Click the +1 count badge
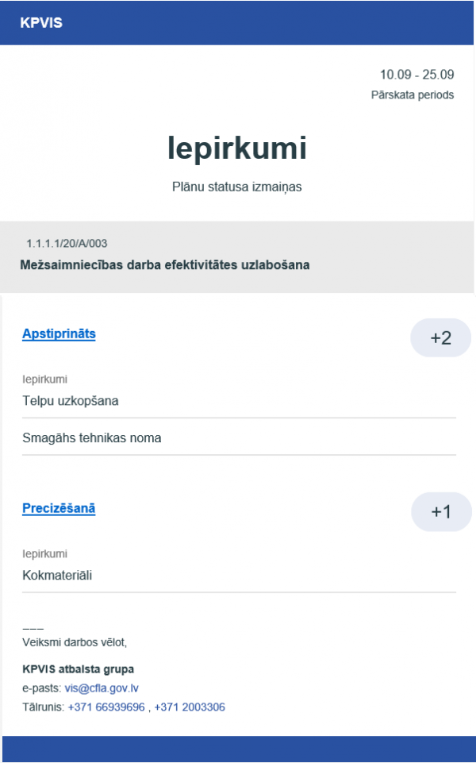The image size is (476, 763). (440, 512)
